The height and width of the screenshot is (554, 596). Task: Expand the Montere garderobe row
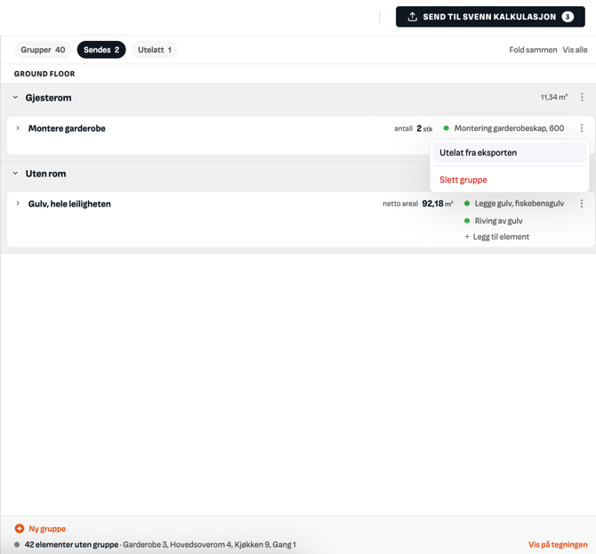pos(18,128)
